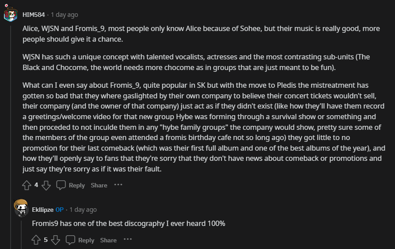Screen dimensions: 395x249
Task: Visit the Ekllipze username profile link
Action: pyautogui.click(x=42, y=210)
